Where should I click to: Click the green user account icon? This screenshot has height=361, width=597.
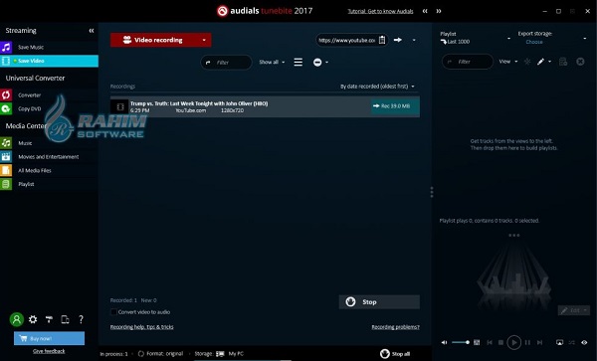pyautogui.click(x=16, y=319)
